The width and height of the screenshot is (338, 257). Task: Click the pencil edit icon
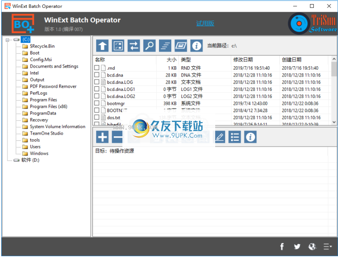pos(220,137)
